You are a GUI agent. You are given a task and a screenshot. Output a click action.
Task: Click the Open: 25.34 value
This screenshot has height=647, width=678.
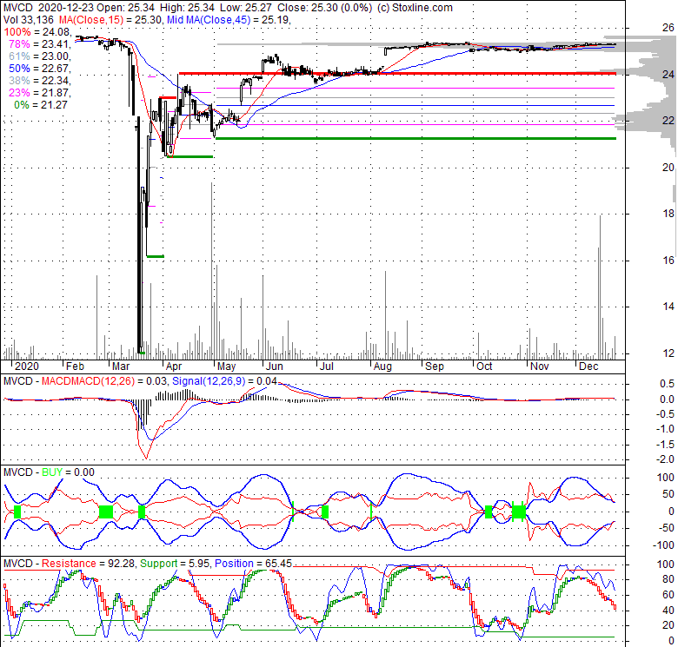point(127,8)
